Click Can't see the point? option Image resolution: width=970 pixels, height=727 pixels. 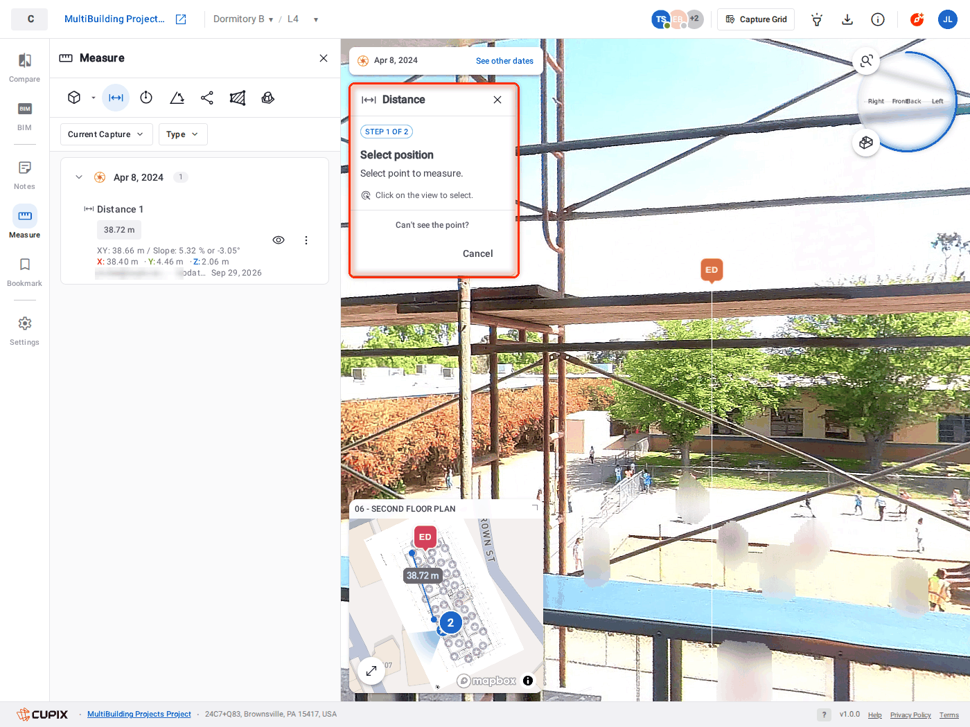[x=432, y=225]
